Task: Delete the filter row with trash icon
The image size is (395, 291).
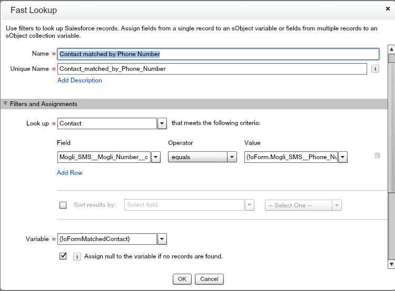Action: pyautogui.click(x=377, y=155)
